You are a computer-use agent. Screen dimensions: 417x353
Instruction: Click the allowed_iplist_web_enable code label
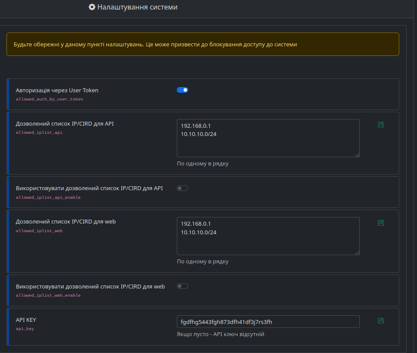click(x=48, y=295)
